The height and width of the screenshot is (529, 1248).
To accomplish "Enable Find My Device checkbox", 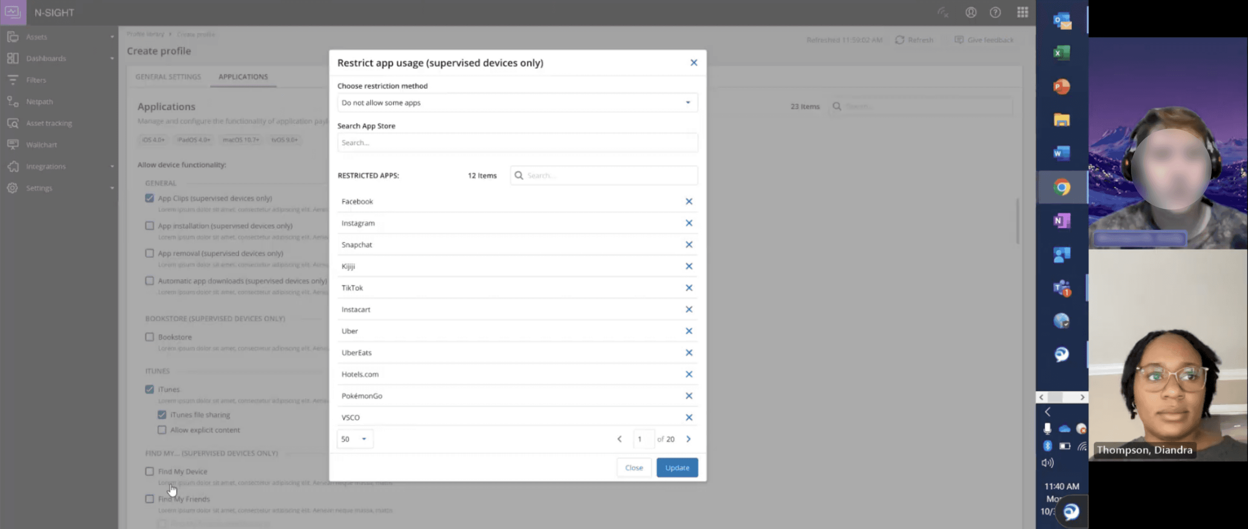I will (150, 471).
